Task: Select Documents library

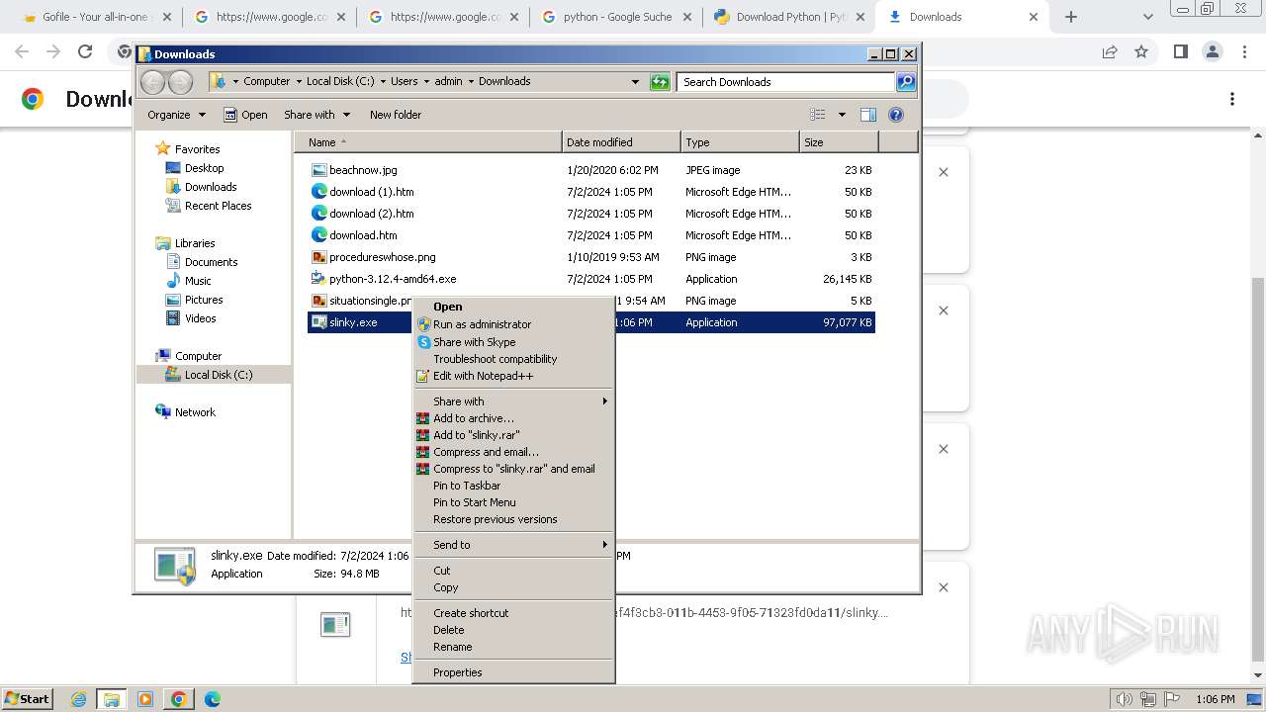Action: [211, 262]
